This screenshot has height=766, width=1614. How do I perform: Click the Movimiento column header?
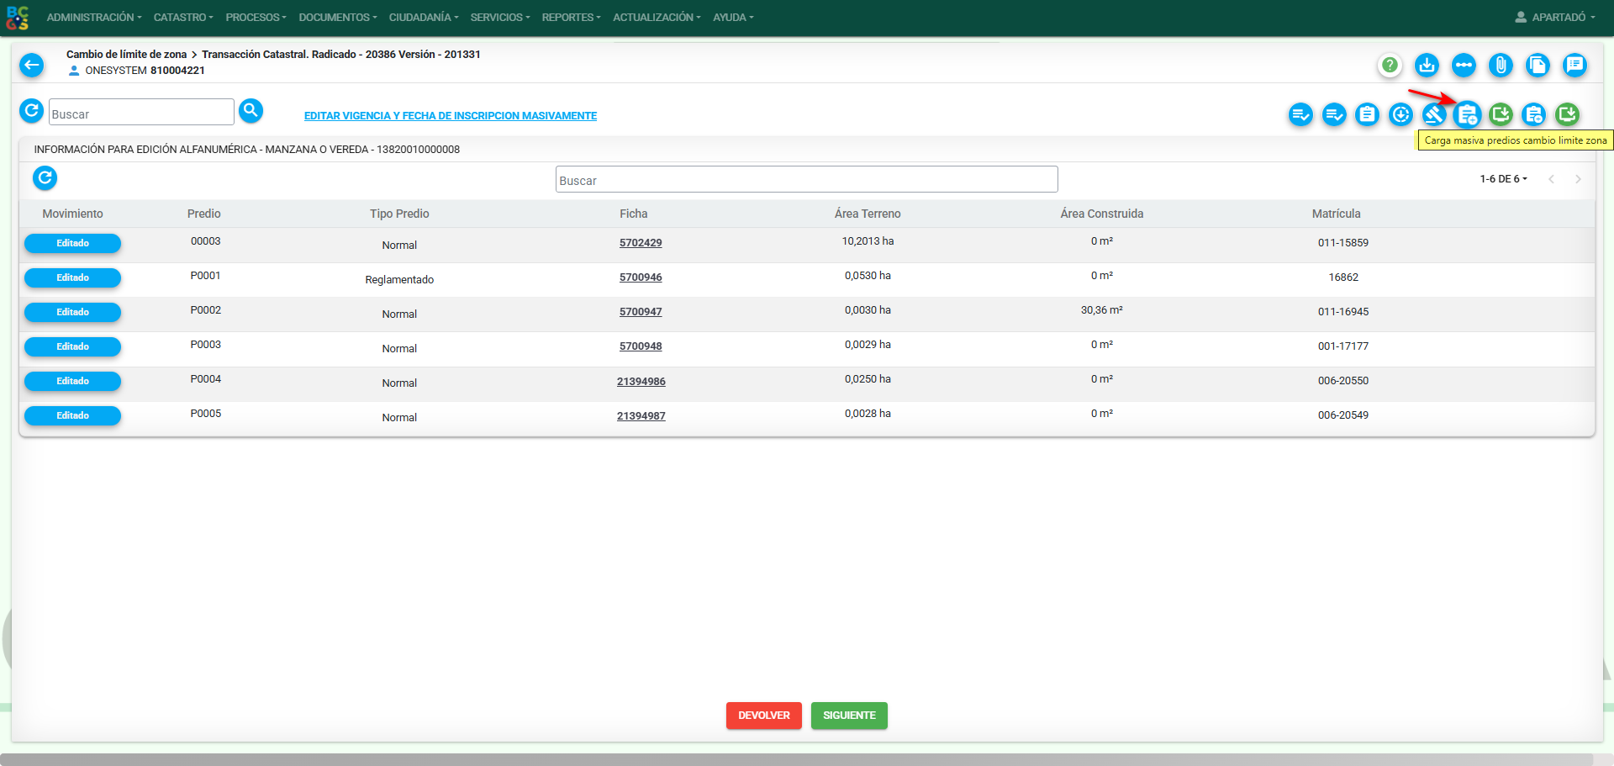[x=73, y=214]
